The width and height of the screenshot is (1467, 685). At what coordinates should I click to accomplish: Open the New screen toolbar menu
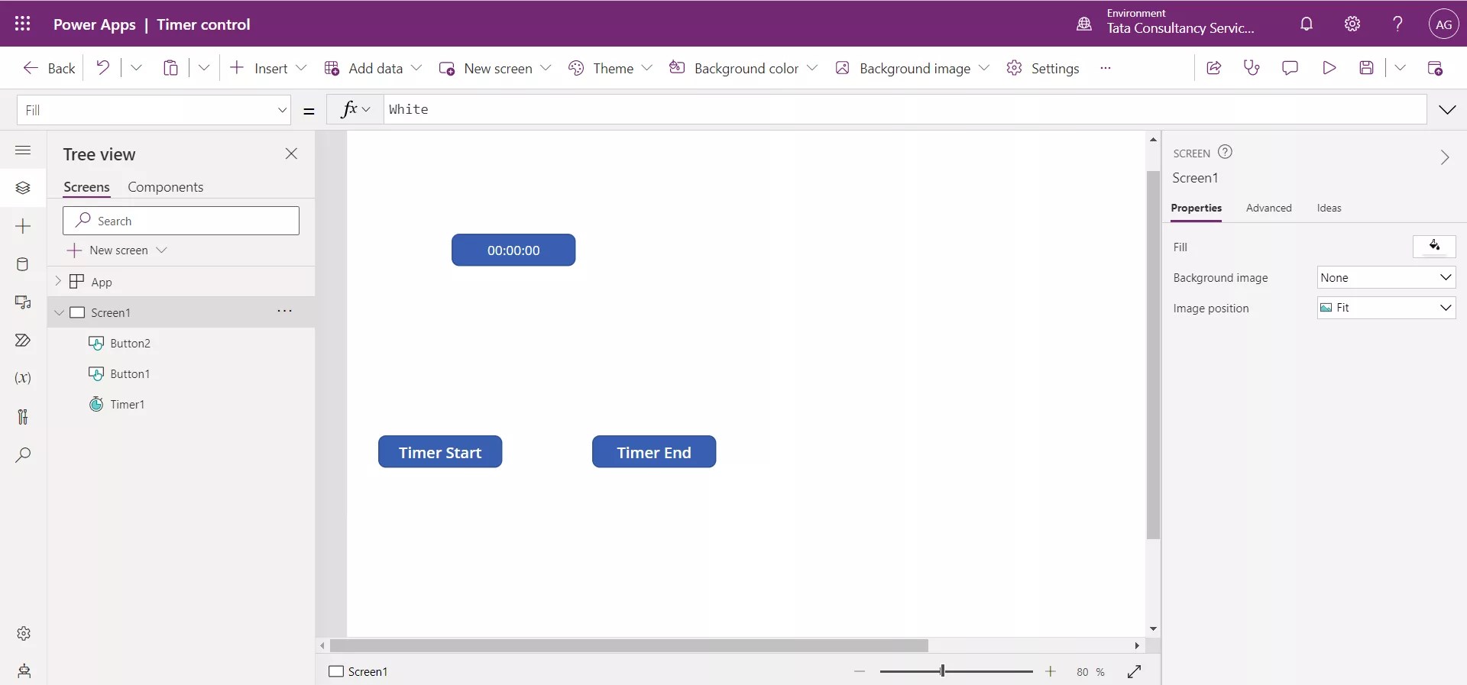pos(495,68)
